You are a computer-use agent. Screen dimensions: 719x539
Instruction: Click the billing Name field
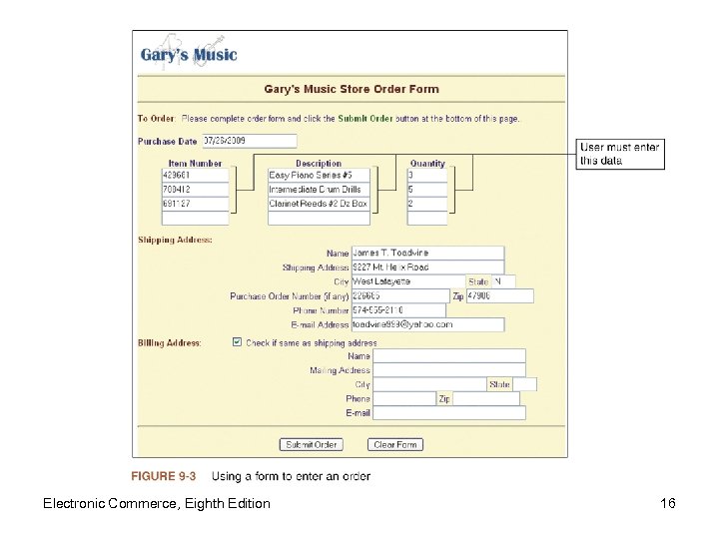[x=449, y=356]
